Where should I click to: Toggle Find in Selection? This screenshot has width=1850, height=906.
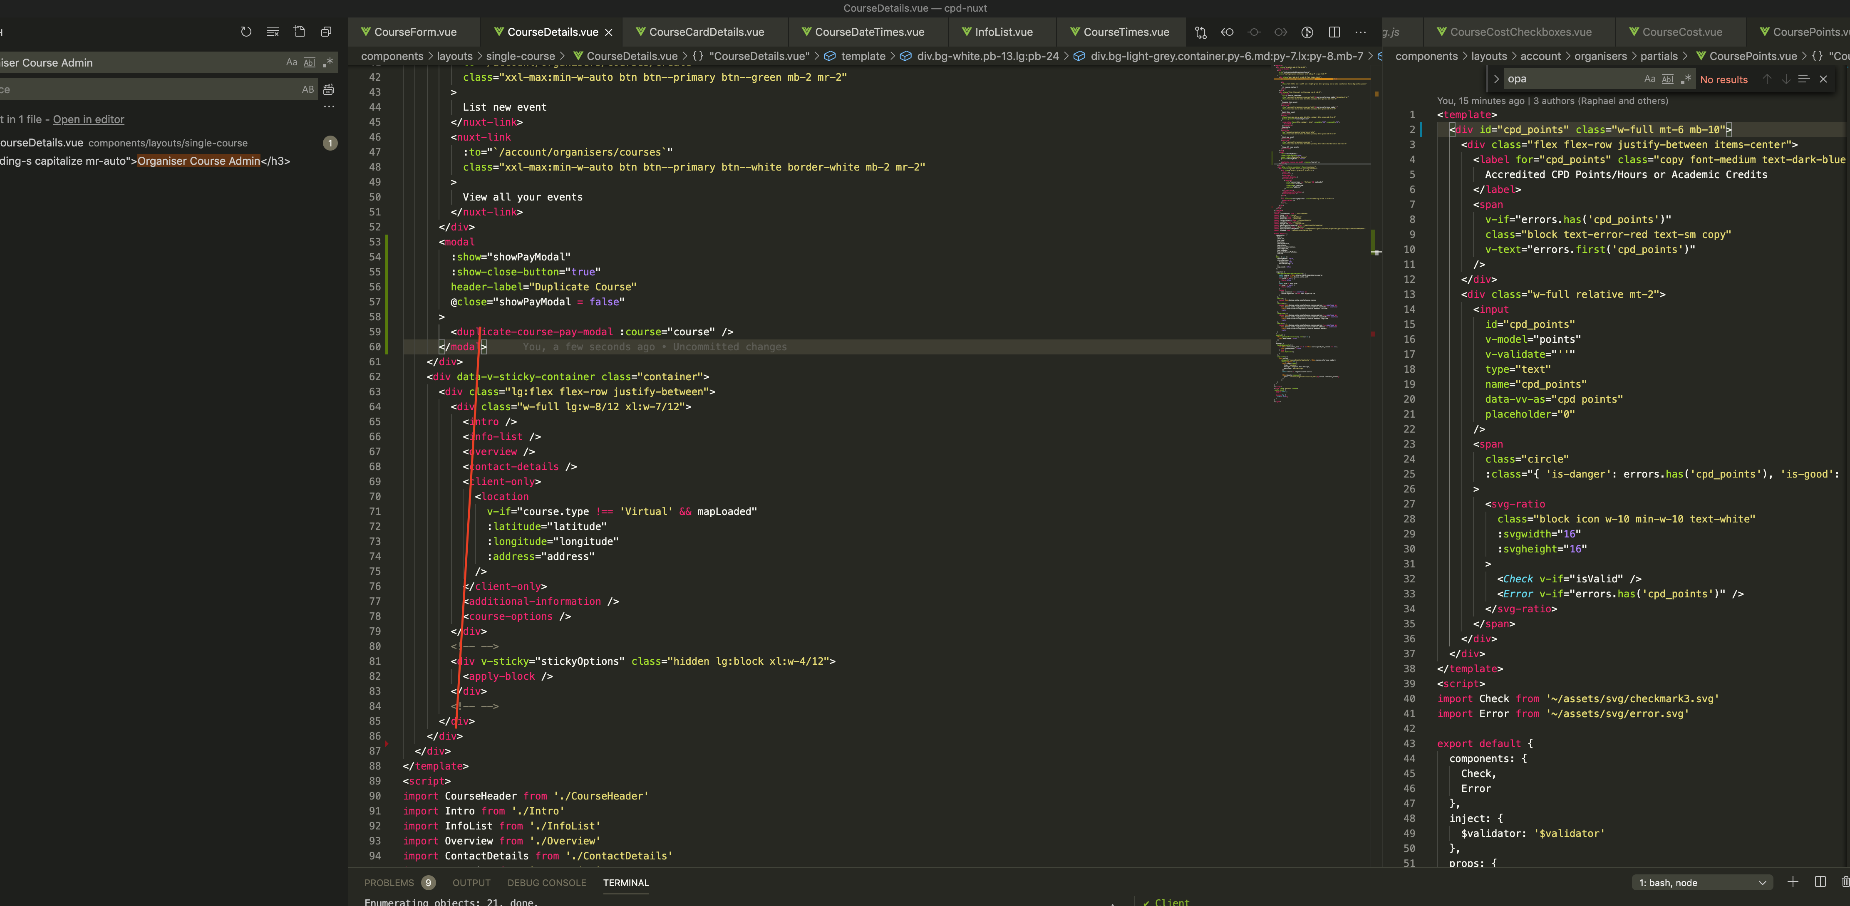[x=1803, y=79]
